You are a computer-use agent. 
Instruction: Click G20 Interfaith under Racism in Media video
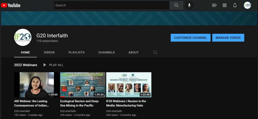coord(114,111)
